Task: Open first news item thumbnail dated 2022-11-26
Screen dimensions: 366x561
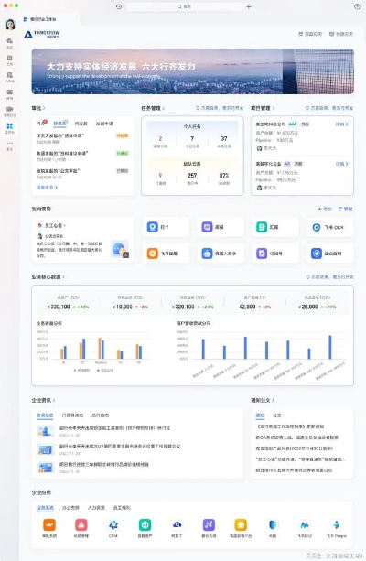Action: [x=46, y=431]
